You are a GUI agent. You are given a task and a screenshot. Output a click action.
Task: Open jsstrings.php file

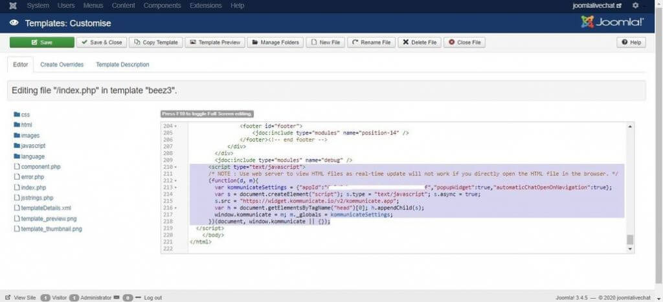click(34, 198)
